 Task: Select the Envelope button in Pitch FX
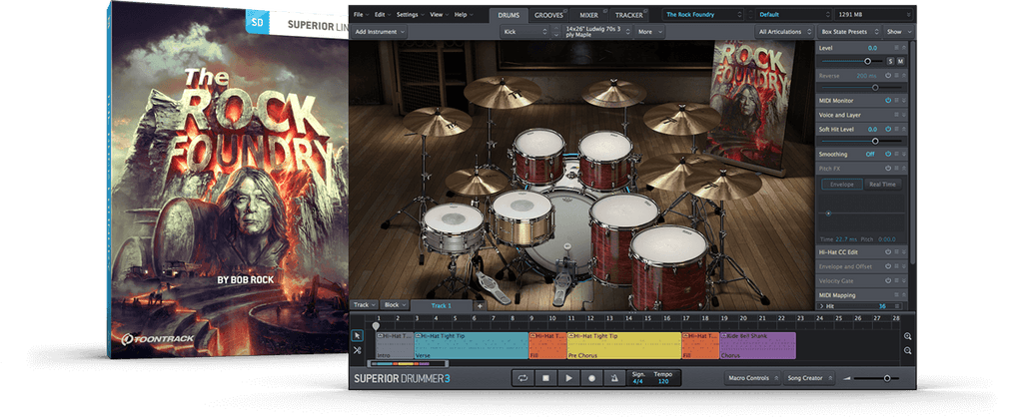pyautogui.click(x=842, y=185)
